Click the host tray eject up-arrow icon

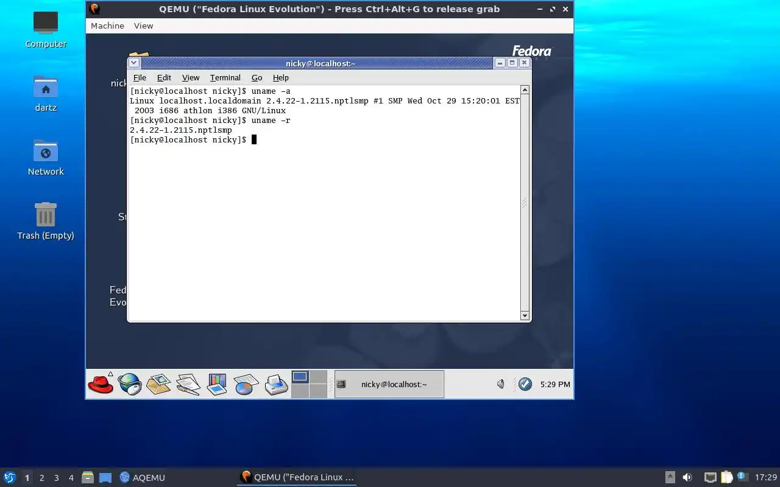(670, 477)
